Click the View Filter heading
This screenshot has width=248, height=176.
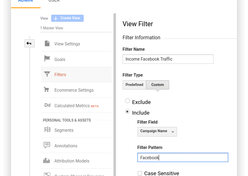point(138,24)
